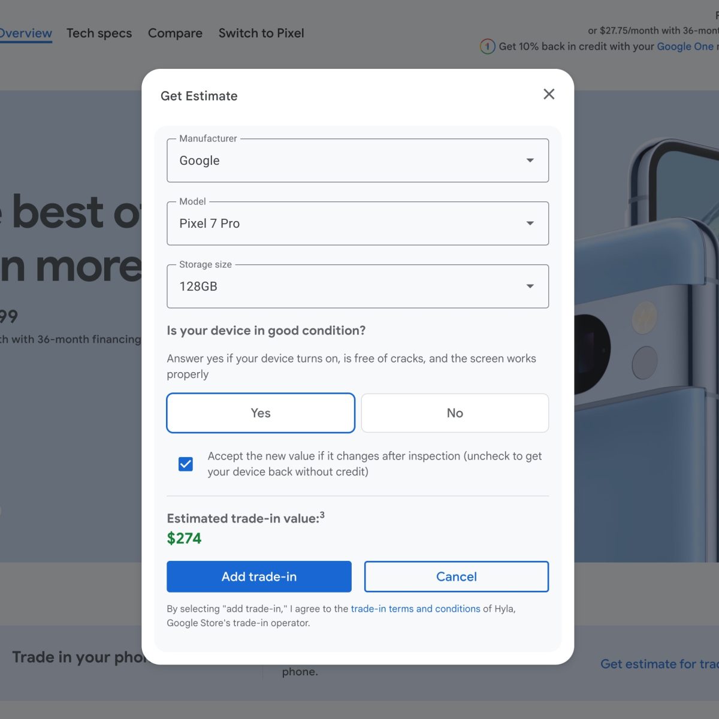Select the Overview tab

click(x=26, y=33)
